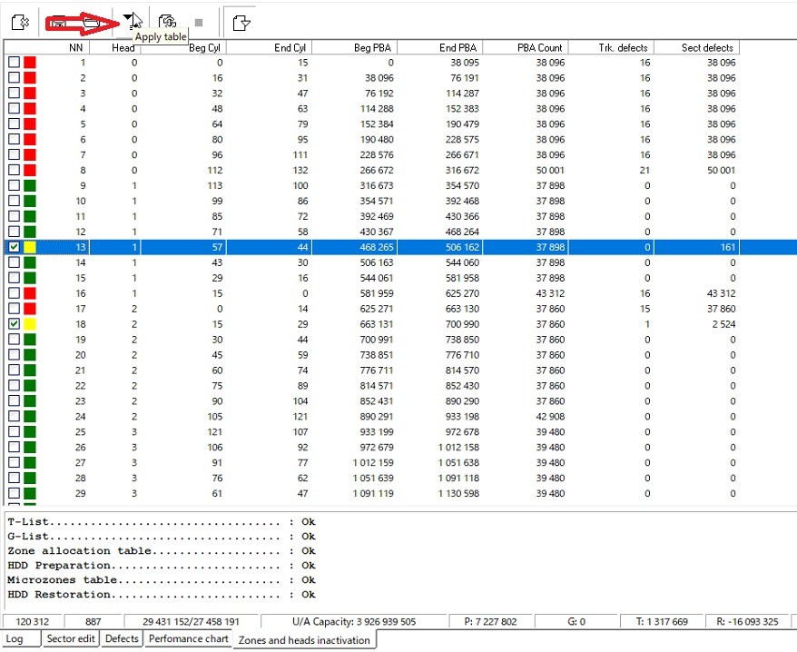Uncheck the checkbox for zone row 18
Screen dimensions: 797x652
tap(14, 324)
